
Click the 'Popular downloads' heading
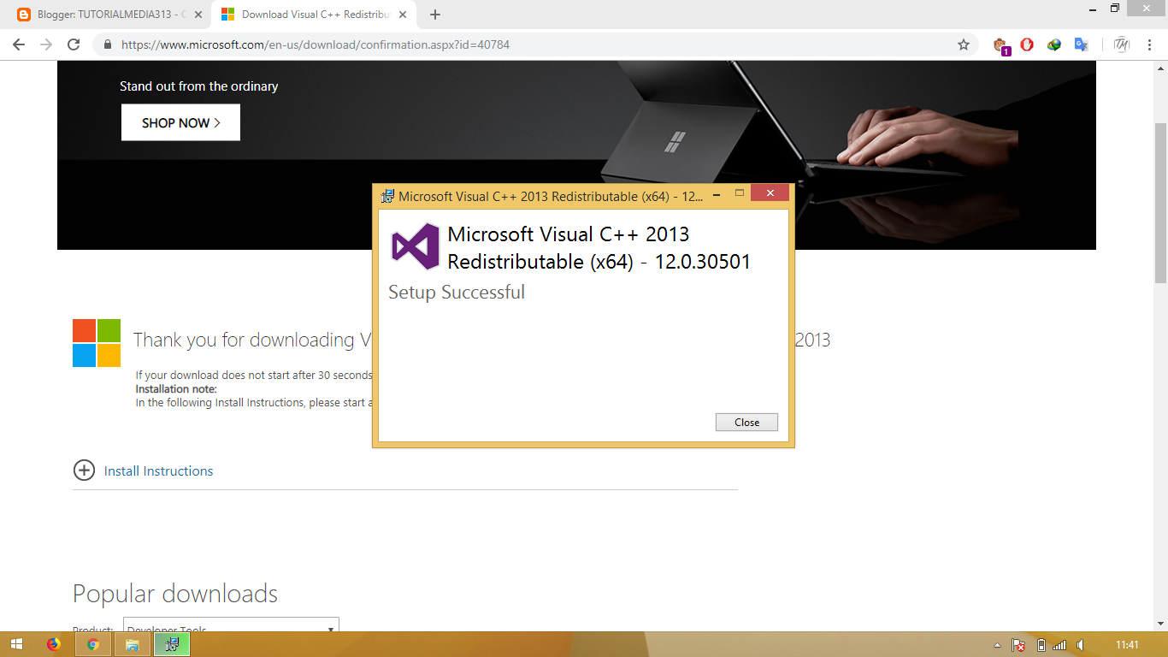pos(175,594)
